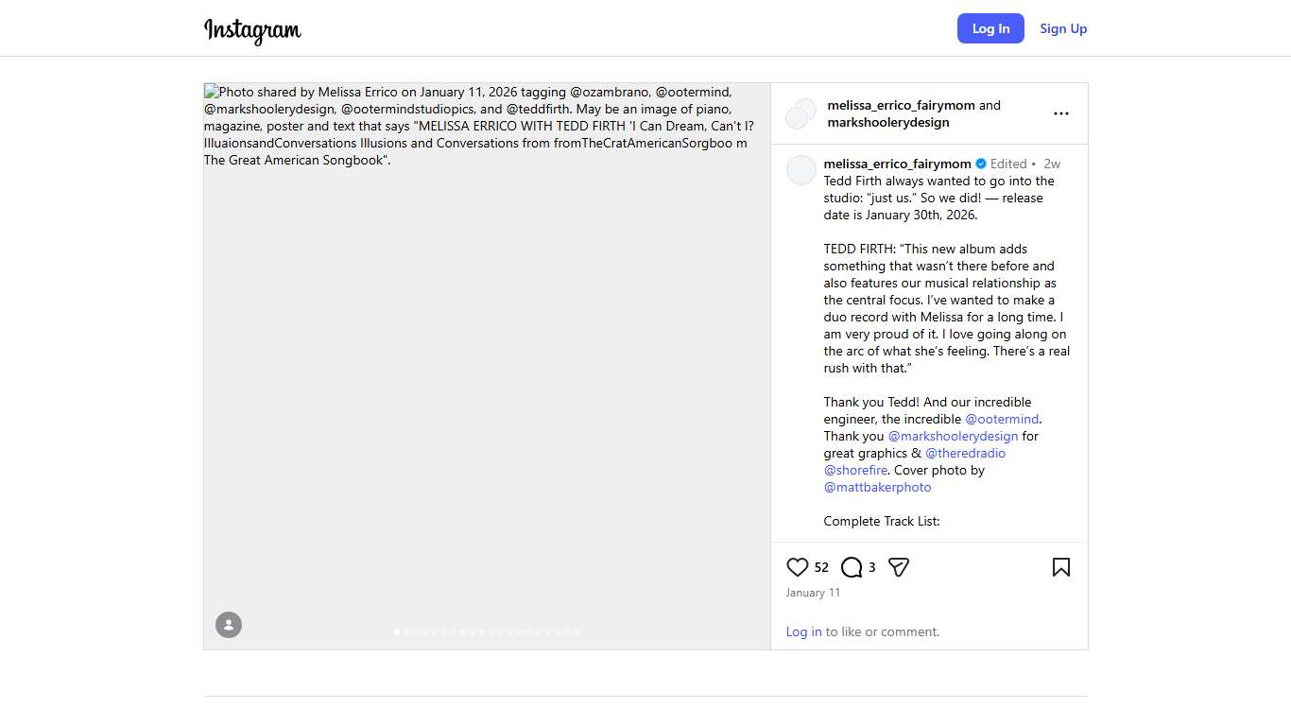
Task: Jump to second carousel dot indicator
Action: 406,632
